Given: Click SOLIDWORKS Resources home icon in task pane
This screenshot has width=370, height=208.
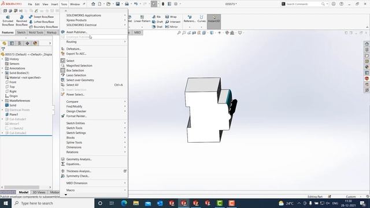Looking at the screenshot, I should (367, 44).
